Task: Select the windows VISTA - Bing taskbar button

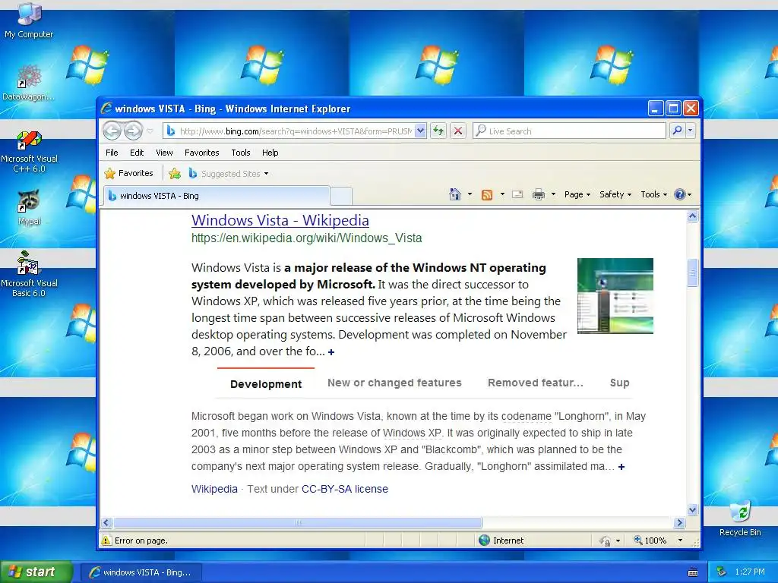Action: pyautogui.click(x=141, y=572)
